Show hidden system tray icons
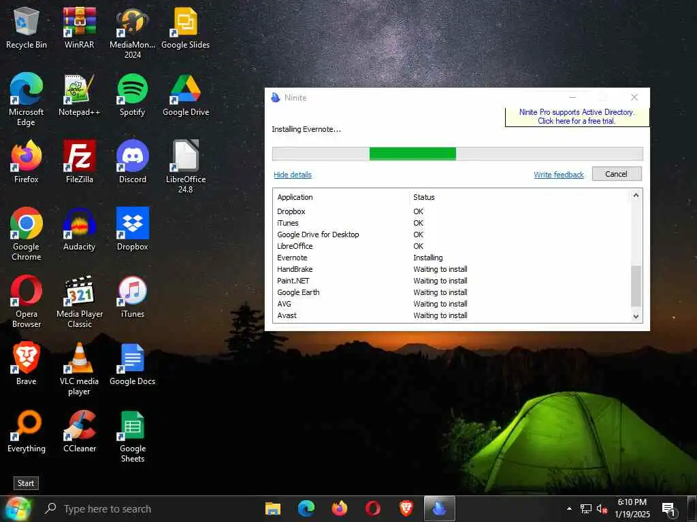This screenshot has height=522, width=697. pos(569,508)
